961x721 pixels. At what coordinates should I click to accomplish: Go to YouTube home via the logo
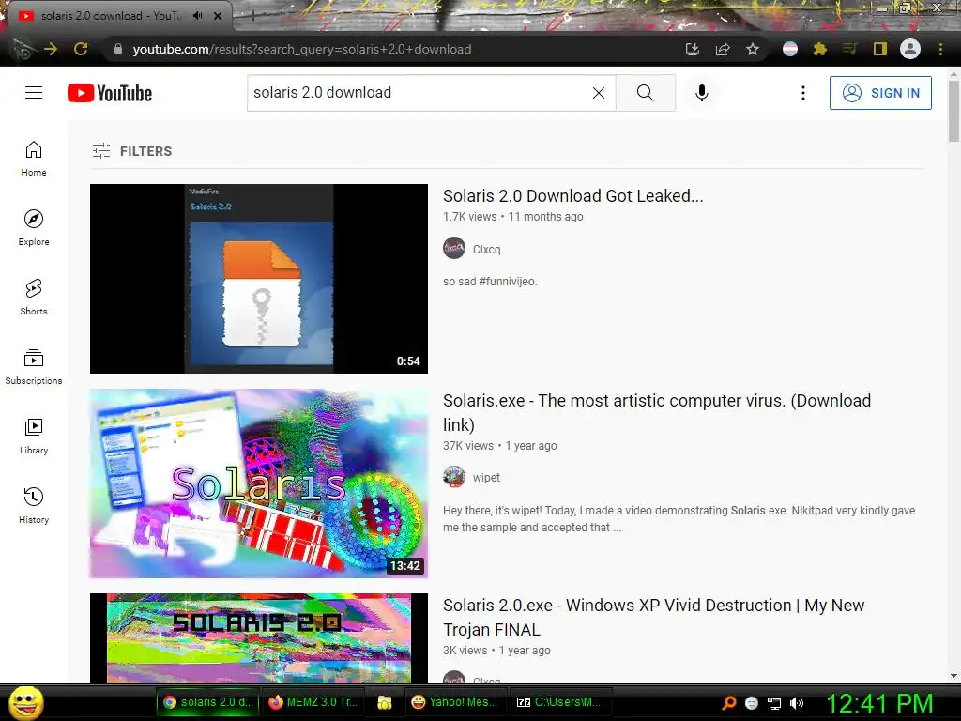pyautogui.click(x=110, y=93)
